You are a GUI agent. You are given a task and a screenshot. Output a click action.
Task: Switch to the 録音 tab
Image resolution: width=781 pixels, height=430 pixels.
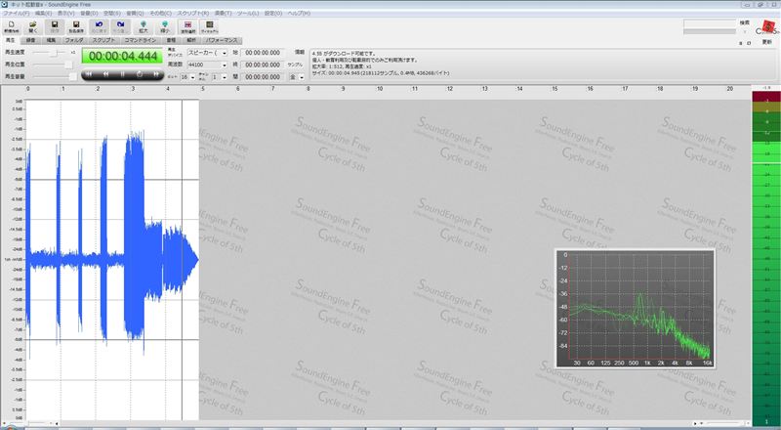(x=30, y=40)
